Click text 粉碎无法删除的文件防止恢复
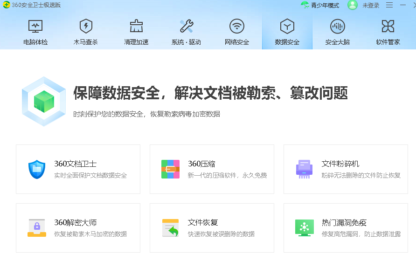416x261 pixels. [361, 175]
